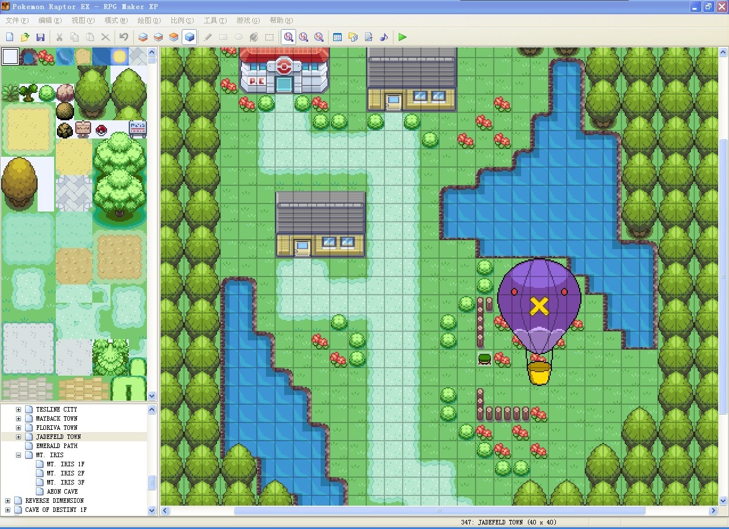Open the 文件(F) menu

click(x=17, y=21)
